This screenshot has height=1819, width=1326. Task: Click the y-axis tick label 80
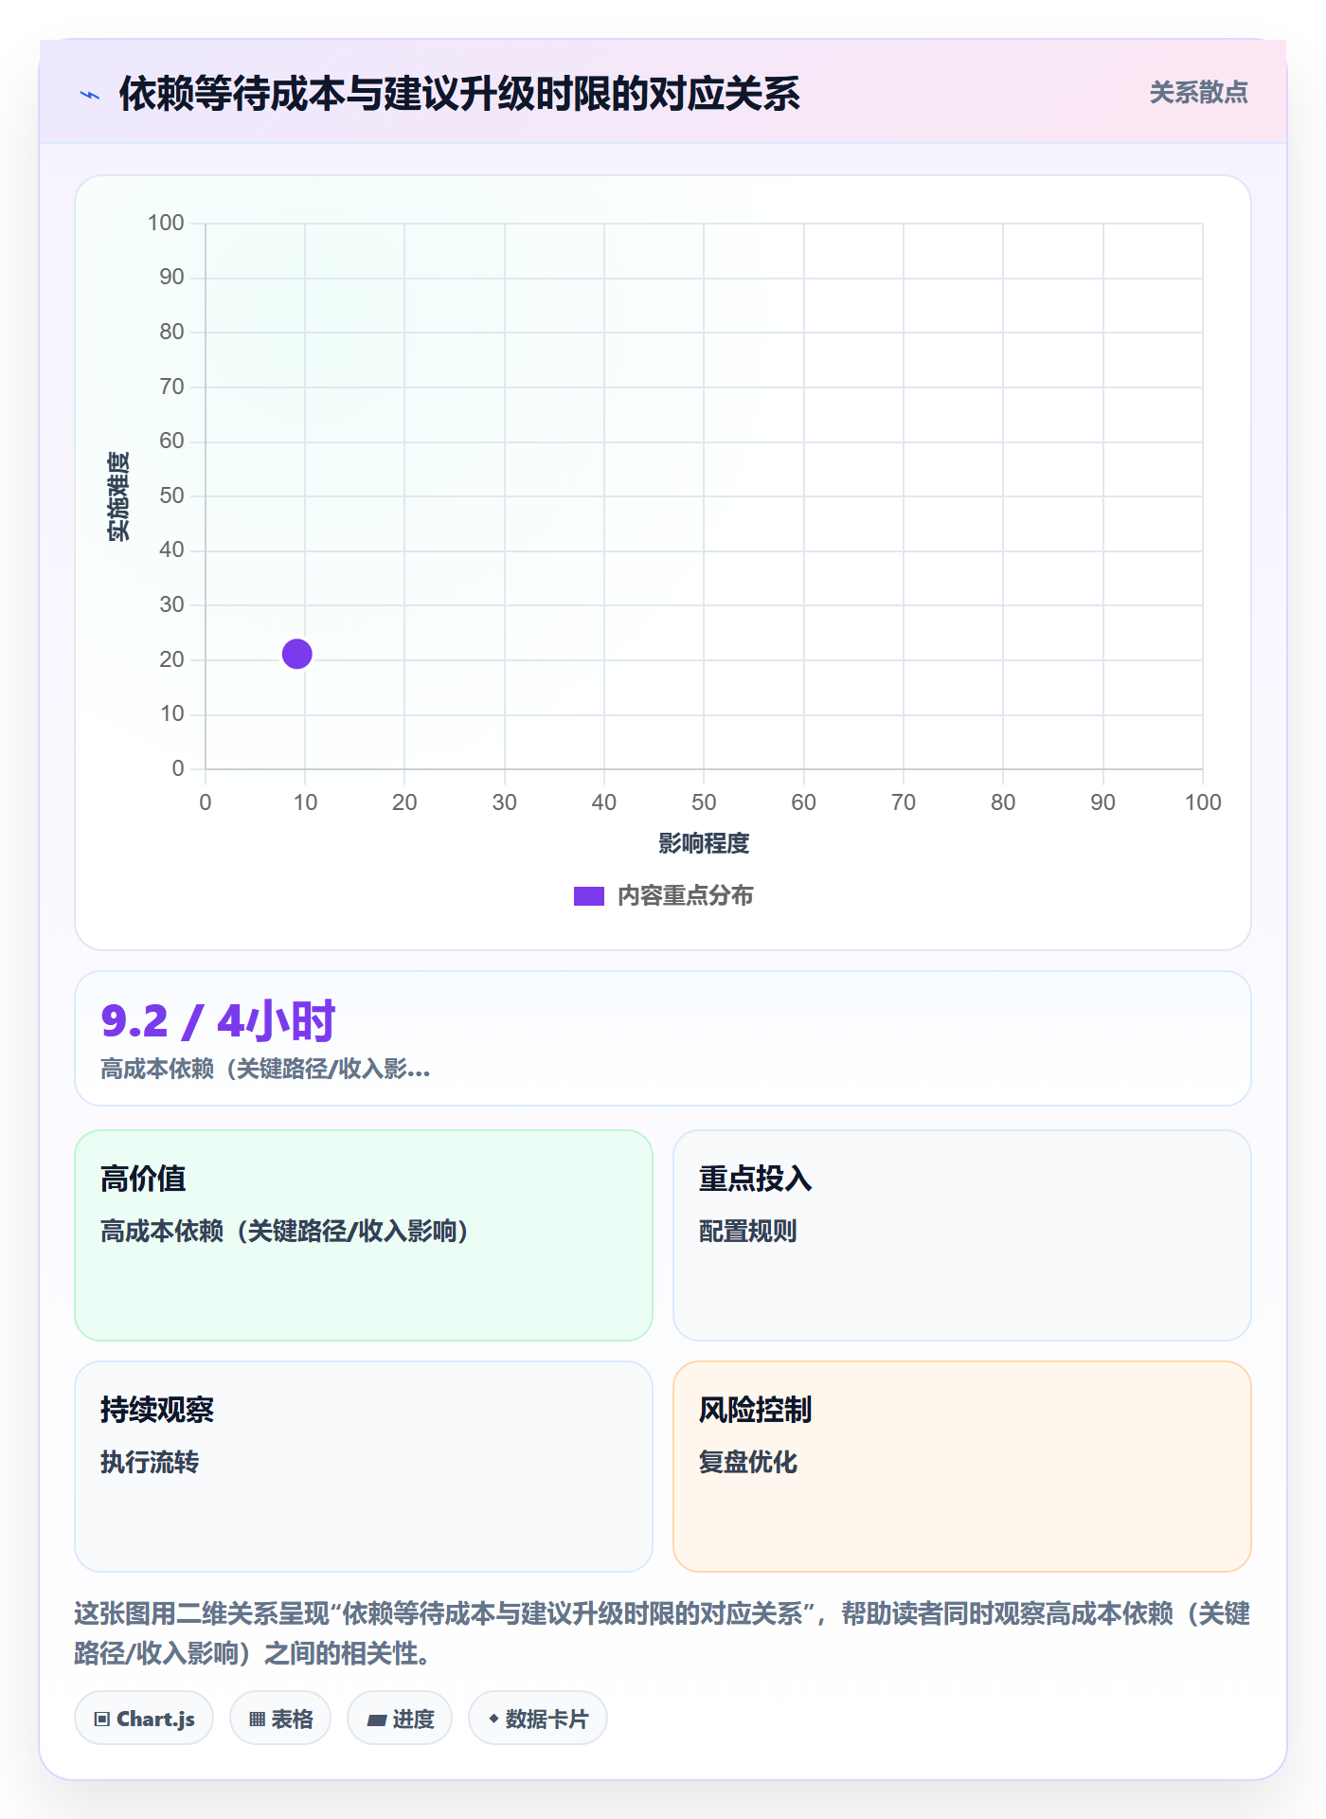pos(171,332)
